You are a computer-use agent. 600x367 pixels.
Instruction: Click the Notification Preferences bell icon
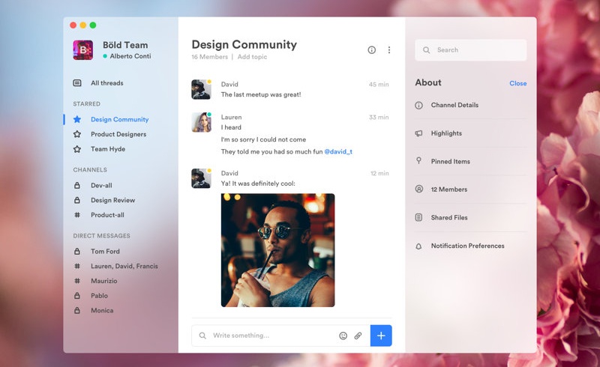point(419,246)
